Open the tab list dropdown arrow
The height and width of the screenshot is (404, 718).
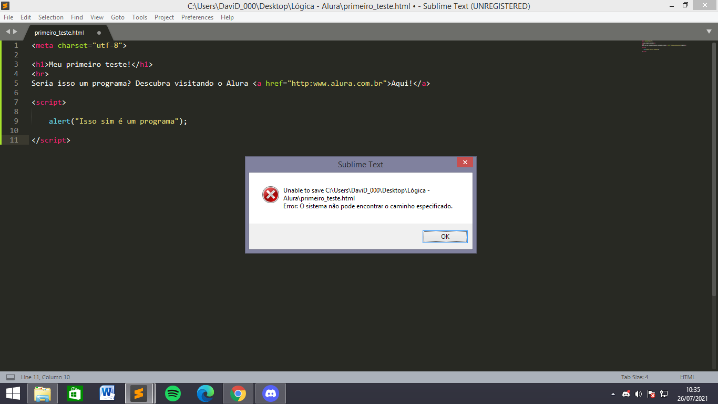click(x=709, y=32)
